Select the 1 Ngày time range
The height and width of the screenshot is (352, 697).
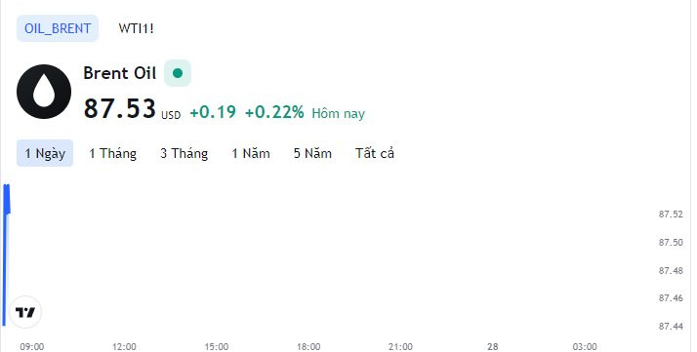pyautogui.click(x=45, y=153)
